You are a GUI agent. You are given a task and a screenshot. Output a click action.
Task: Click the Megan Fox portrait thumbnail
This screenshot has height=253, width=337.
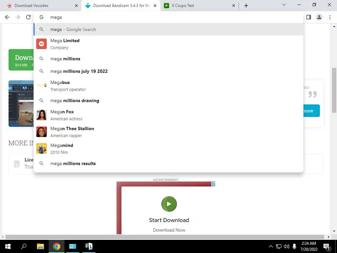click(x=41, y=115)
